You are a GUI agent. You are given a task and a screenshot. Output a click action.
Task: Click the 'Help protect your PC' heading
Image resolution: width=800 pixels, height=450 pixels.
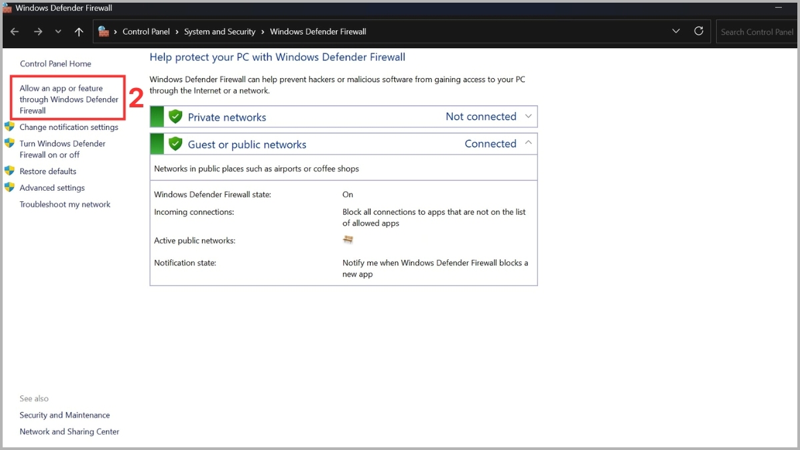(x=277, y=57)
